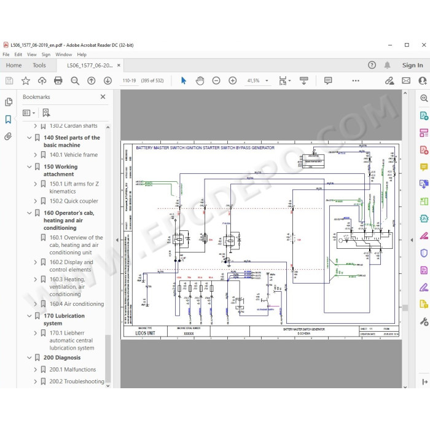This screenshot has height=430, width=430.
Task: Open the fit page options icon
Action: click(x=284, y=80)
